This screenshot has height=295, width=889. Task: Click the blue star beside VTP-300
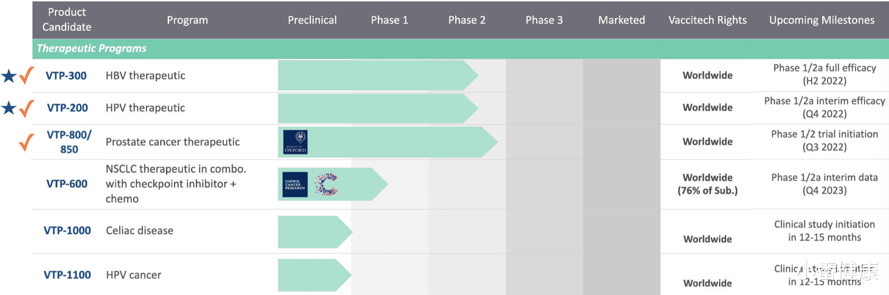click(9, 76)
